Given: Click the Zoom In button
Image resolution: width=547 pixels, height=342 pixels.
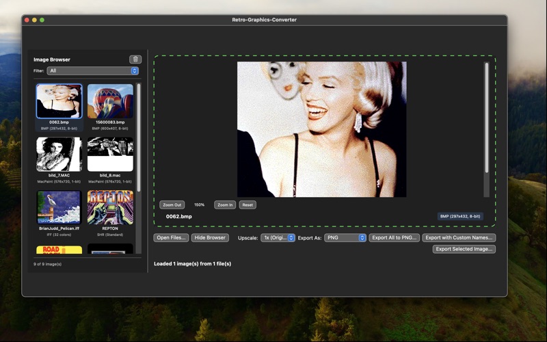Looking at the screenshot, I should pyautogui.click(x=225, y=205).
